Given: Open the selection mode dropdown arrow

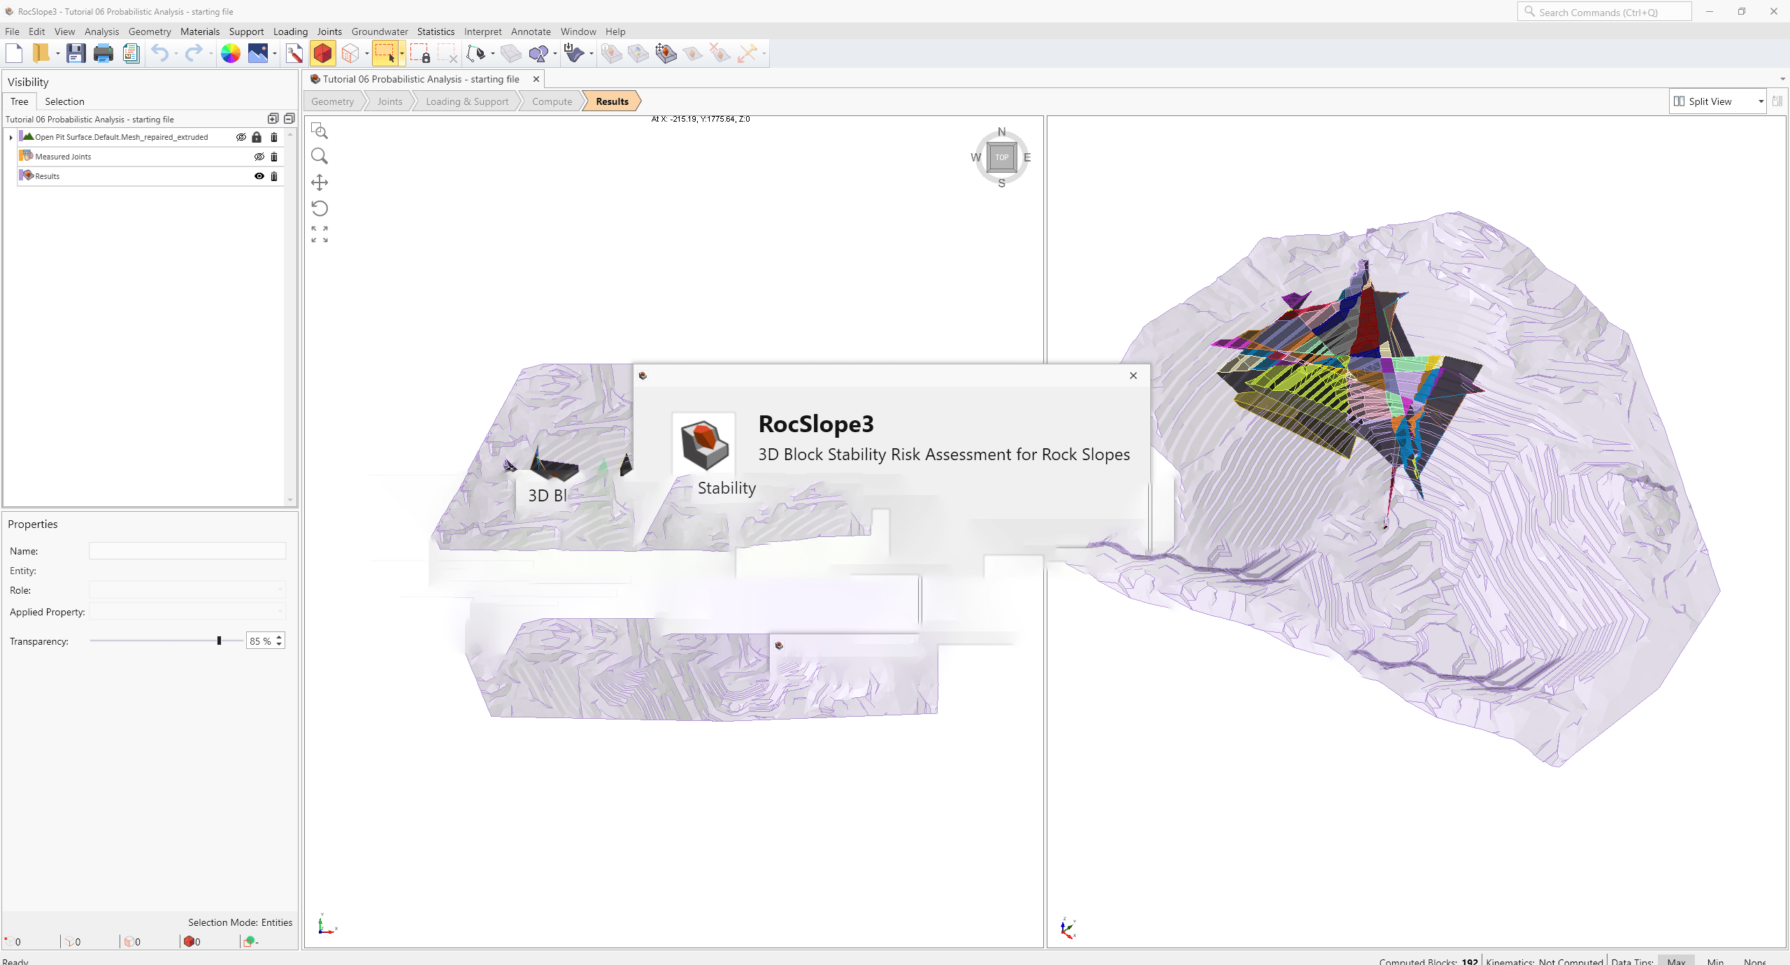Looking at the screenshot, I should [x=402, y=54].
